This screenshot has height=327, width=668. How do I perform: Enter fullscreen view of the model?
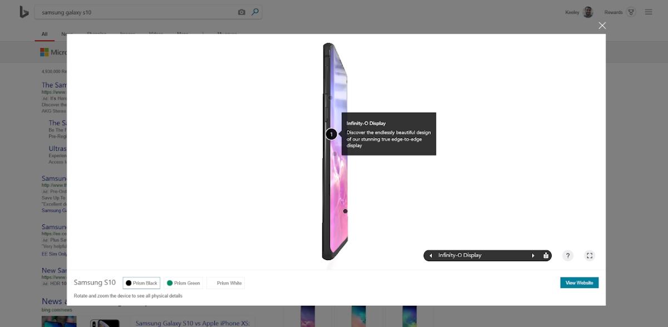pyautogui.click(x=590, y=256)
